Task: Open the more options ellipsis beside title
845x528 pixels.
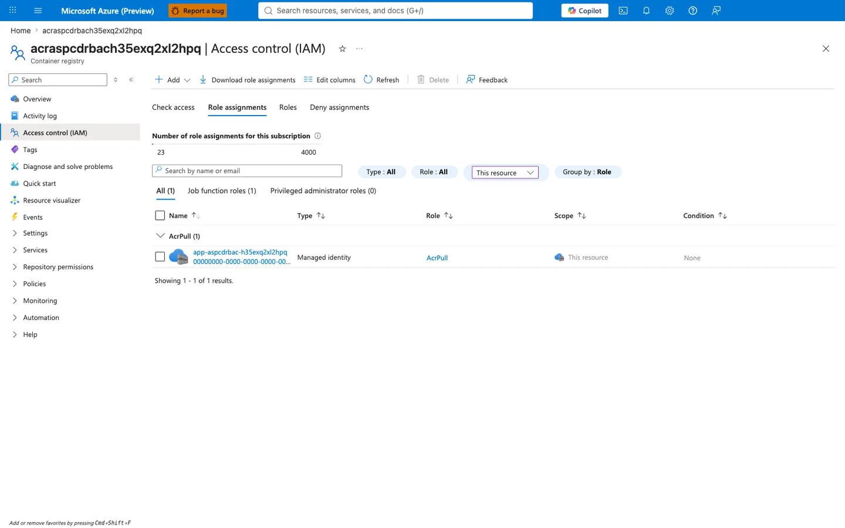Action: pos(359,49)
